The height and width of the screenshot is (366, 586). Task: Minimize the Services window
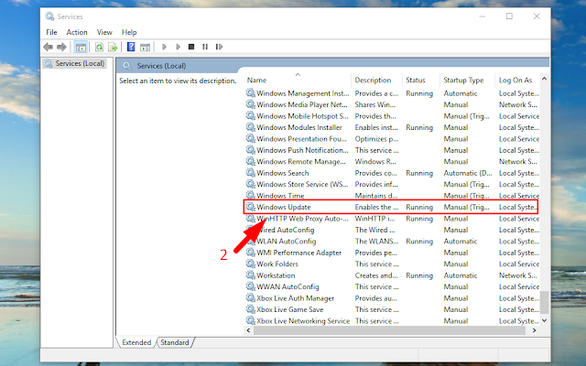[x=483, y=16]
